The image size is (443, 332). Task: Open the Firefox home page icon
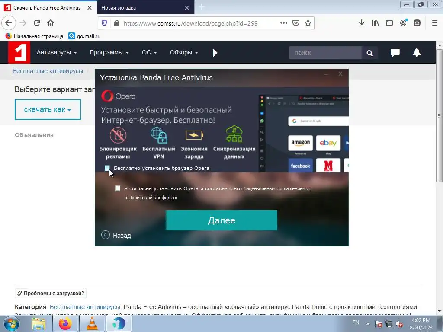pos(51,23)
